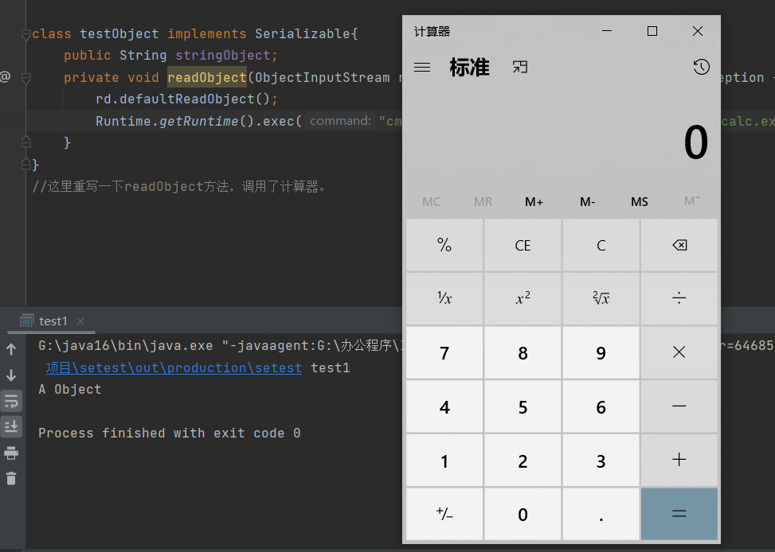Open the calculator navigation hamburger menu
775x552 pixels.
(x=422, y=68)
